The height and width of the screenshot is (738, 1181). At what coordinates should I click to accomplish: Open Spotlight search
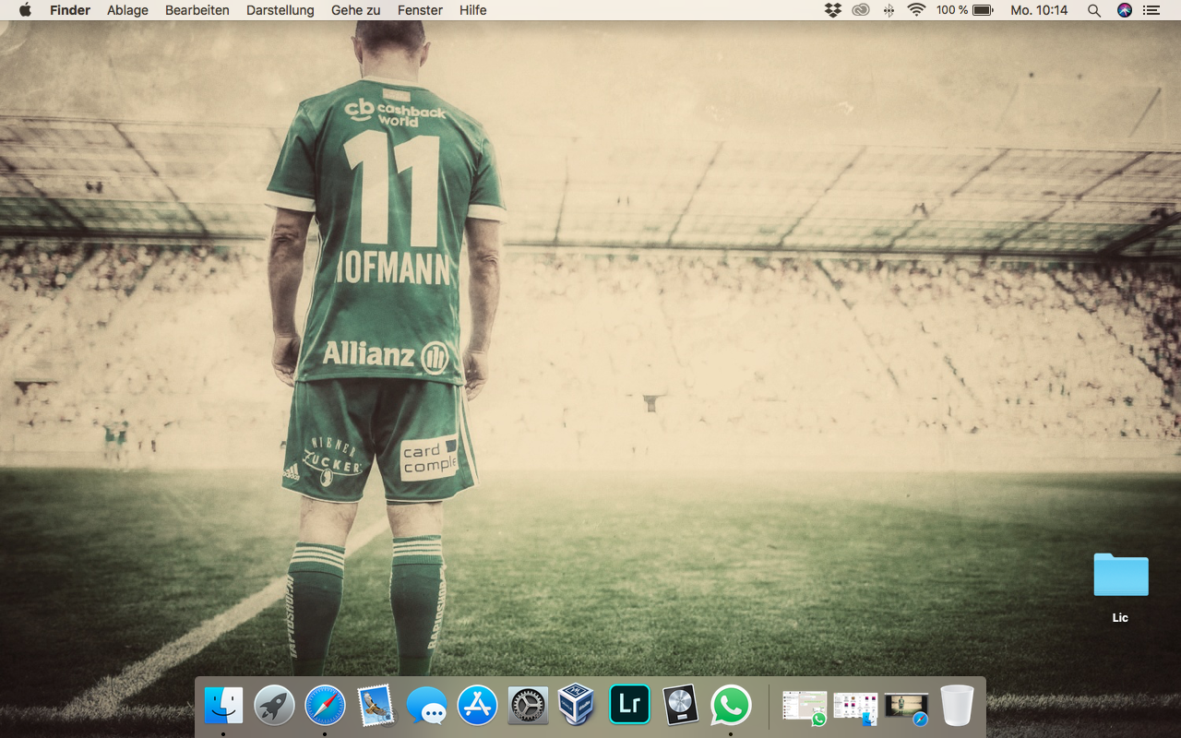click(1094, 10)
